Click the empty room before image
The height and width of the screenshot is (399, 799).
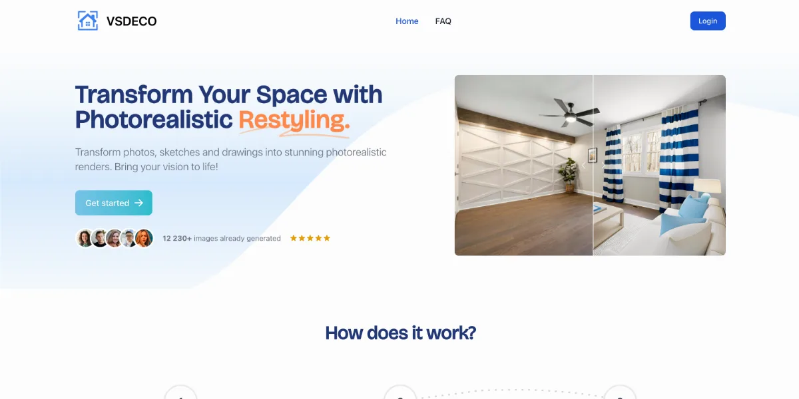point(524,165)
